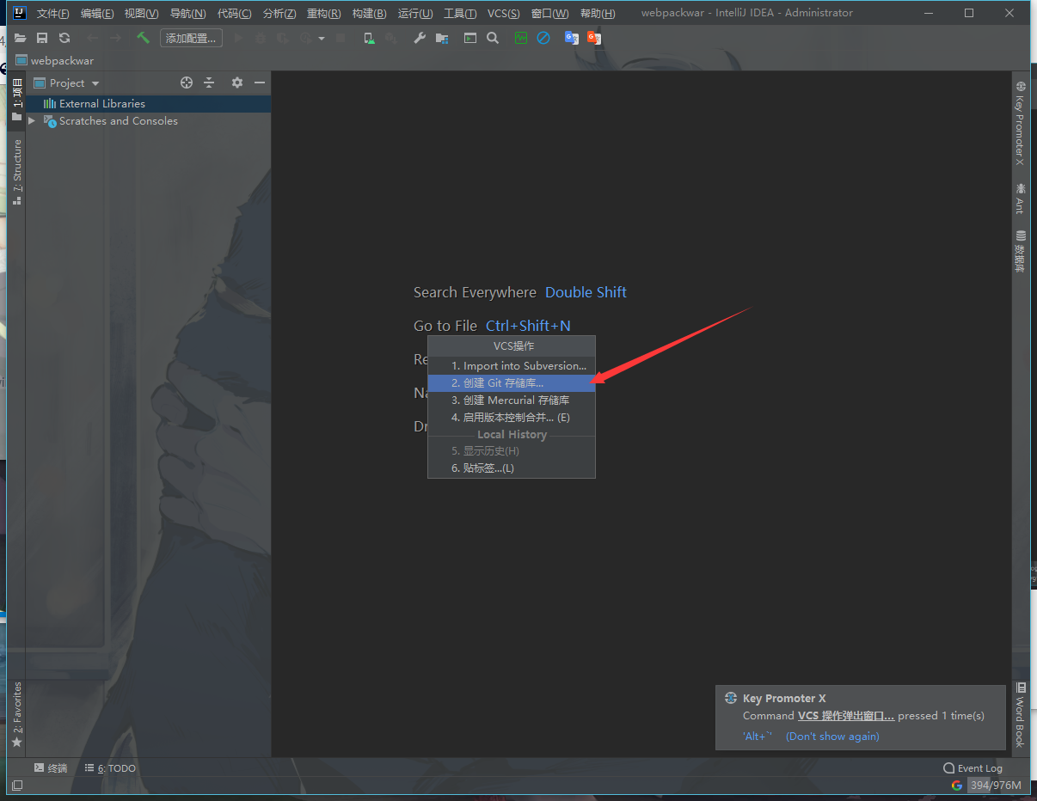Viewport: 1037px width, 801px height.
Task: Expand the Scratches and Consoles tree node
Action: coord(32,121)
